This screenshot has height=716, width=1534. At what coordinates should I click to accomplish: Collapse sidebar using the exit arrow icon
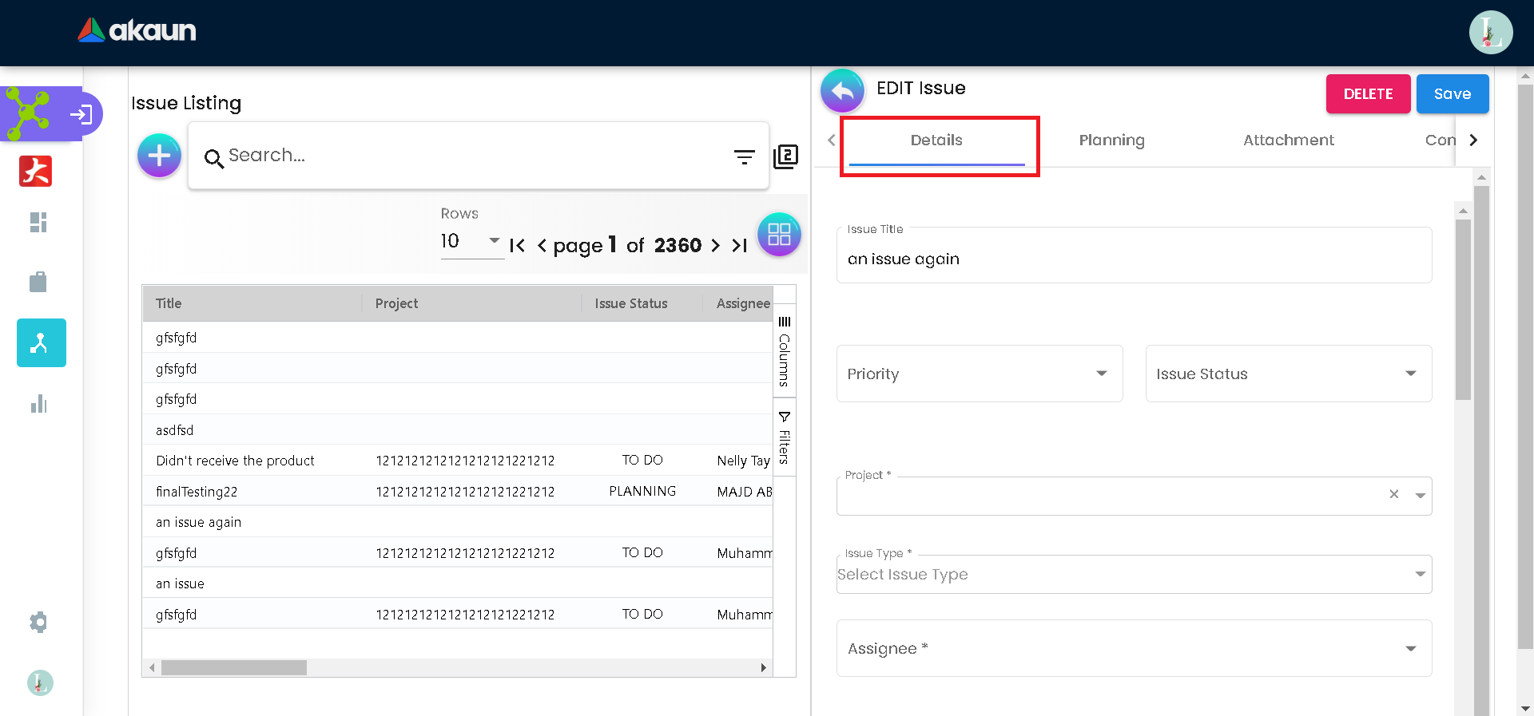pyautogui.click(x=81, y=114)
